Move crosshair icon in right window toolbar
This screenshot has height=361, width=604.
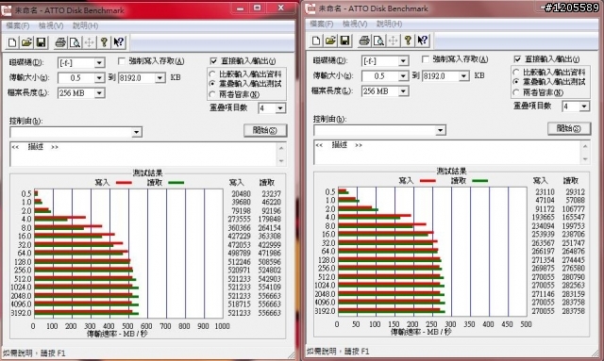click(x=393, y=41)
